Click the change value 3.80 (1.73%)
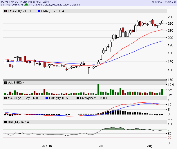This screenshot has width=177, height=149. tap(36, 5)
